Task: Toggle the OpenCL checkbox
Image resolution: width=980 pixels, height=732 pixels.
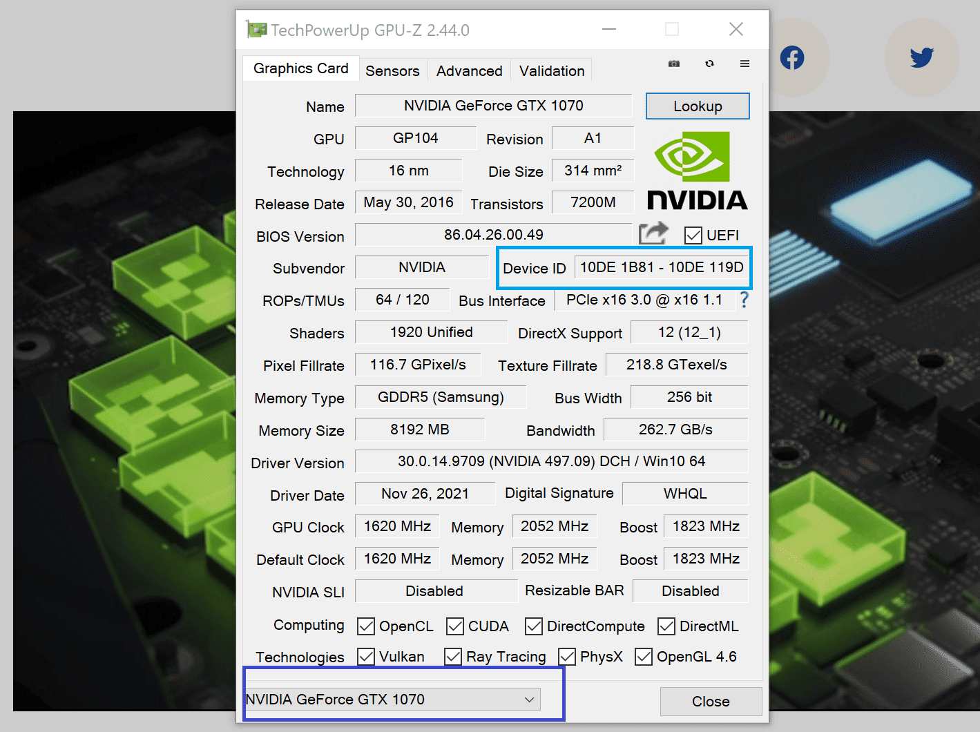Action: [x=366, y=626]
